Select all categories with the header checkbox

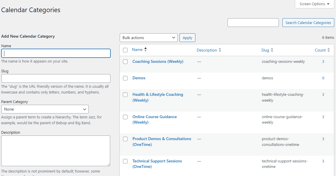point(125,50)
